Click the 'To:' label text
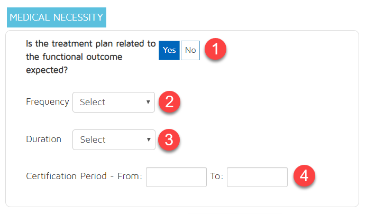This screenshot has width=376, height=214. [x=217, y=176]
